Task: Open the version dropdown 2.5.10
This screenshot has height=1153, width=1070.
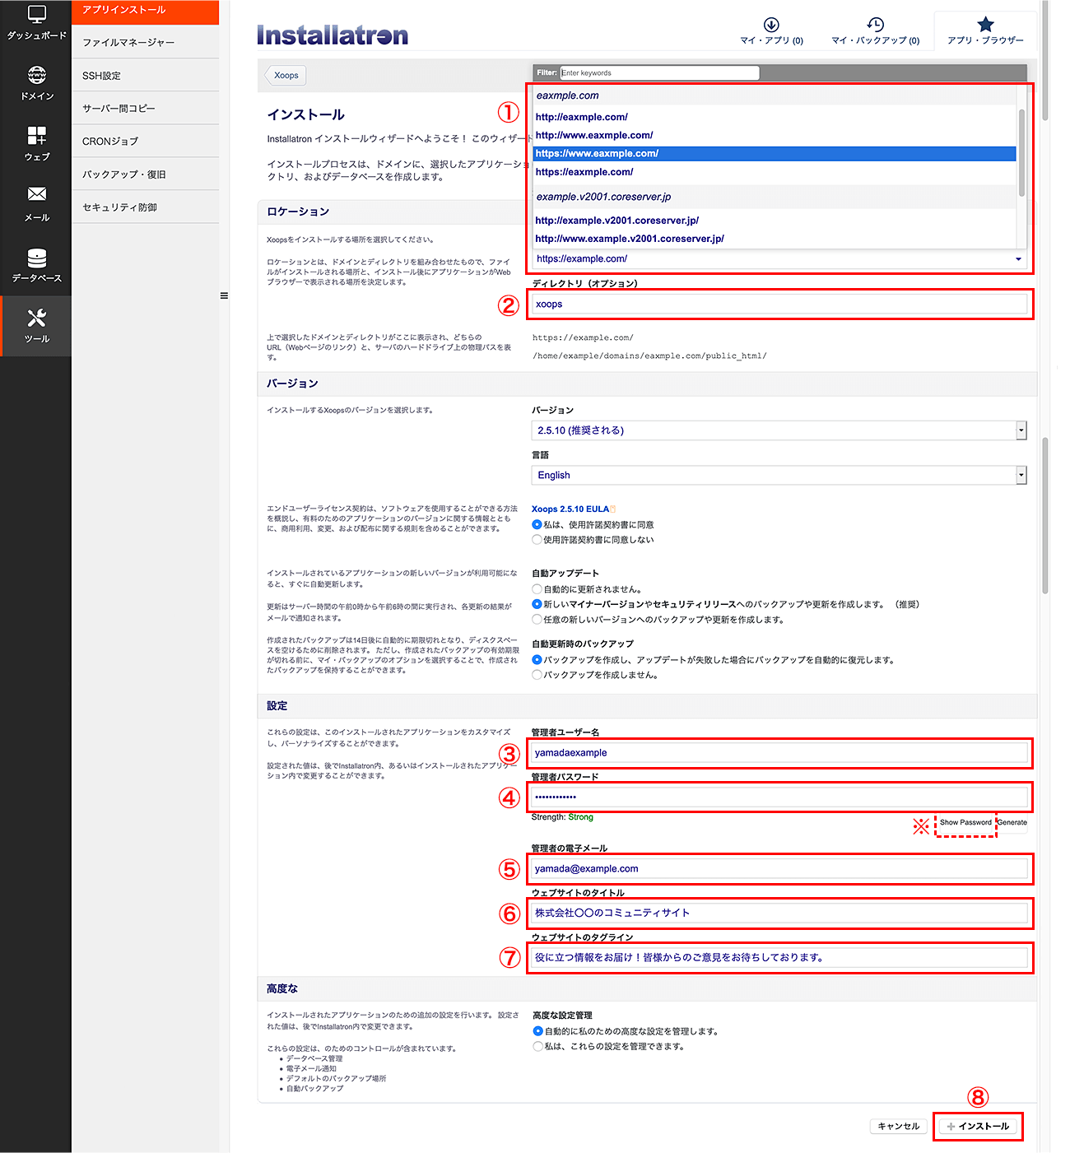Action: 779,430
